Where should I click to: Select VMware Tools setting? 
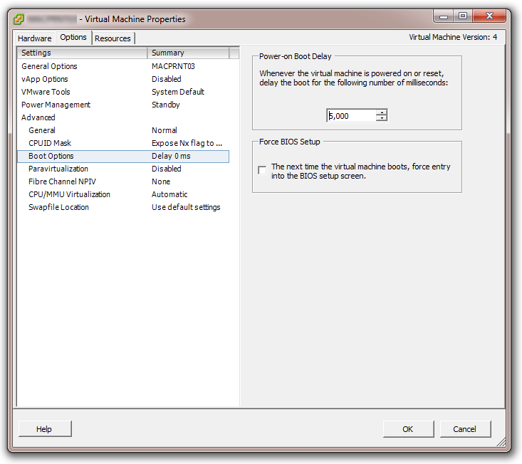point(122,92)
